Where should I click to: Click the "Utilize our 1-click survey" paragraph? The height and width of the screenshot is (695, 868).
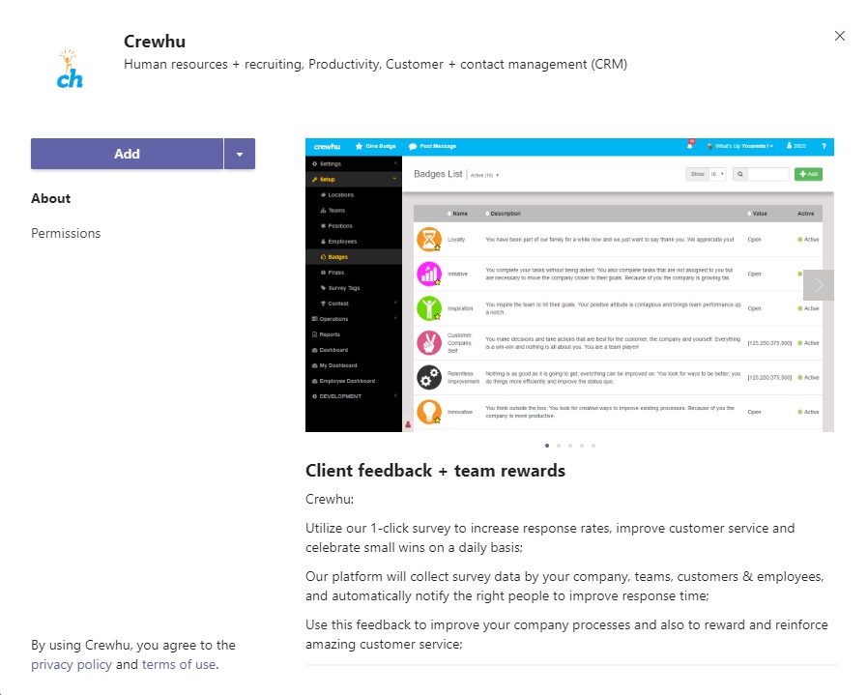coord(550,537)
